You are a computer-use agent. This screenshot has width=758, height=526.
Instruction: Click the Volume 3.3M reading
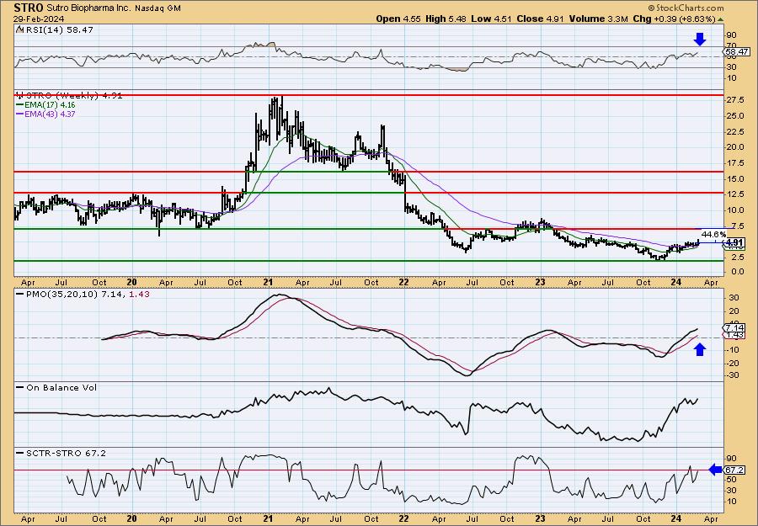(x=598, y=19)
